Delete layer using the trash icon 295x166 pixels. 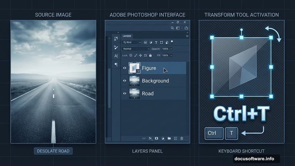(182, 139)
